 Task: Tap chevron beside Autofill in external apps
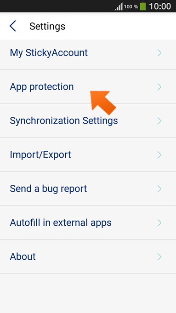coord(159,222)
